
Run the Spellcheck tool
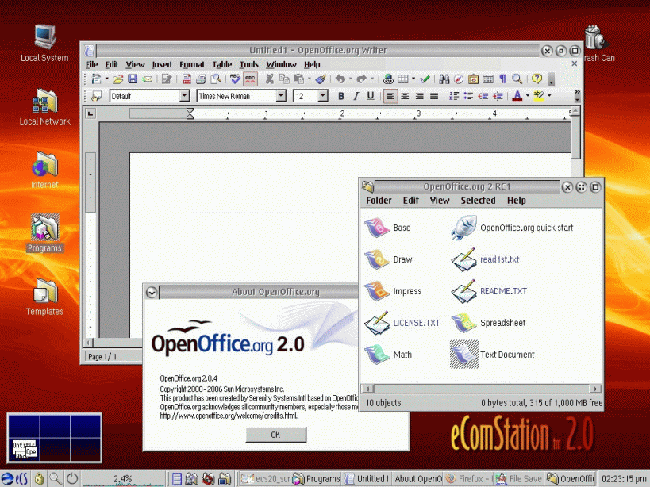(235, 79)
